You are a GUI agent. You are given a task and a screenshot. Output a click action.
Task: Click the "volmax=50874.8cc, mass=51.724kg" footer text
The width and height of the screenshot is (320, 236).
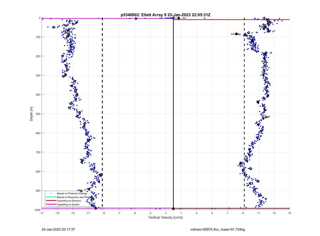(218, 229)
